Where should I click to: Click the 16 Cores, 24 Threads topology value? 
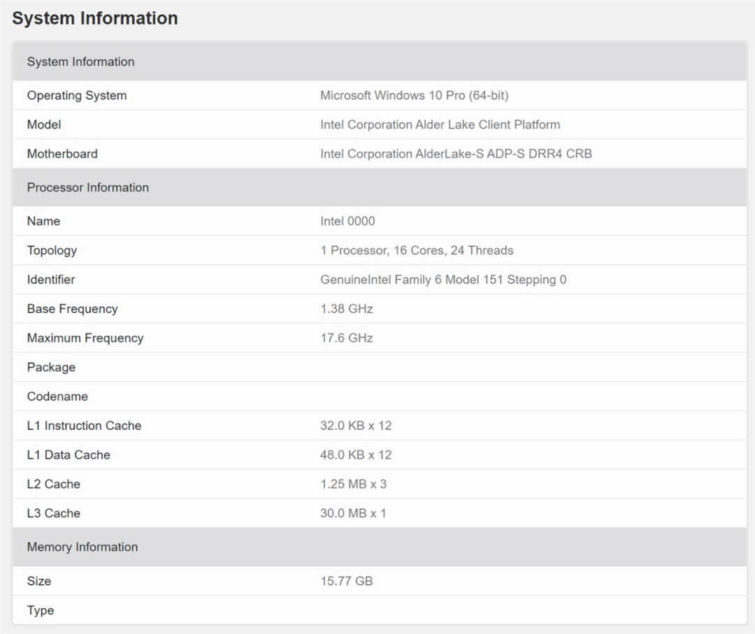417,250
